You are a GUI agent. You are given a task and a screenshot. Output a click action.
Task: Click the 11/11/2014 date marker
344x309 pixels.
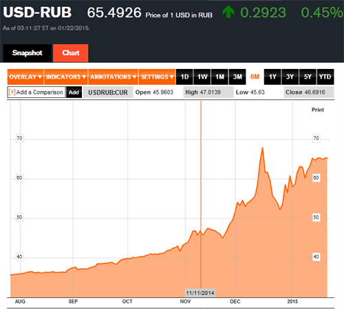(x=200, y=293)
